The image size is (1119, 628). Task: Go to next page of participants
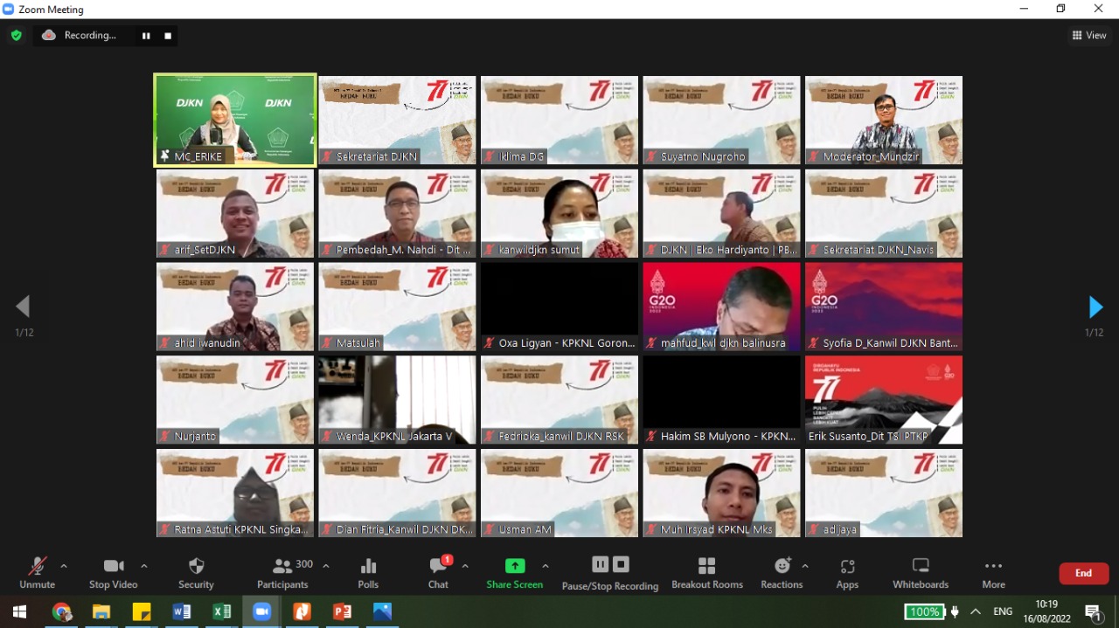pos(1095,307)
